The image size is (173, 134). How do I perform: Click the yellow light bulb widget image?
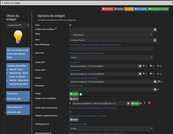point(18,37)
